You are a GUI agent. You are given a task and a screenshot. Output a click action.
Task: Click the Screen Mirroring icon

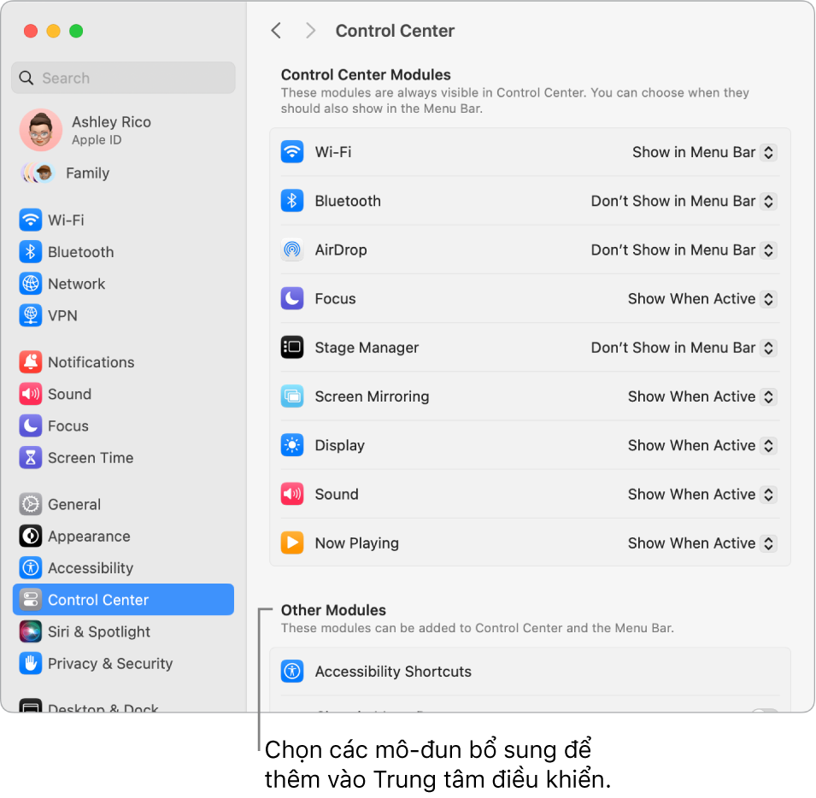click(x=292, y=396)
